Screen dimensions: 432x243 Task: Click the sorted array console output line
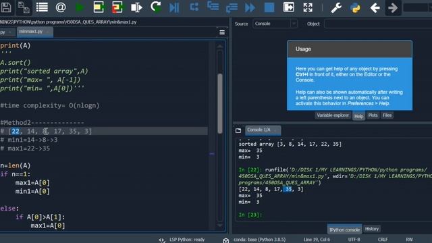pyautogui.click(x=290, y=144)
